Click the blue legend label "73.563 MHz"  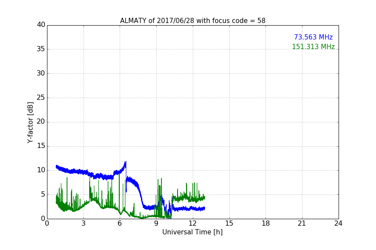tap(313, 37)
